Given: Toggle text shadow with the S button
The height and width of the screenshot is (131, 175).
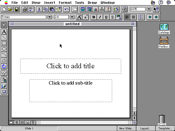Looking at the screenshot, I should [112, 17].
